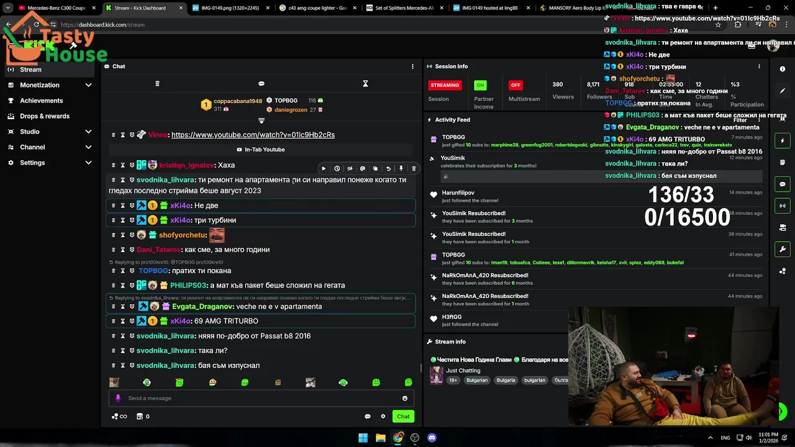Toggle the Multistream OFF switch
The width and height of the screenshot is (795, 447).
pyautogui.click(x=515, y=85)
